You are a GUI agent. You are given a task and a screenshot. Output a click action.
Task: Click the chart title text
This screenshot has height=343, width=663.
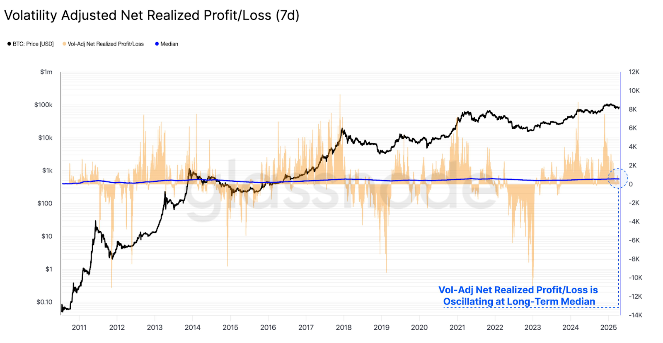point(152,15)
